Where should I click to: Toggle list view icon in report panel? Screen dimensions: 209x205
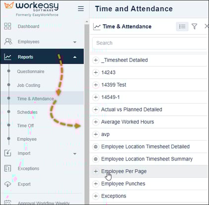pyautogui.click(x=182, y=26)
